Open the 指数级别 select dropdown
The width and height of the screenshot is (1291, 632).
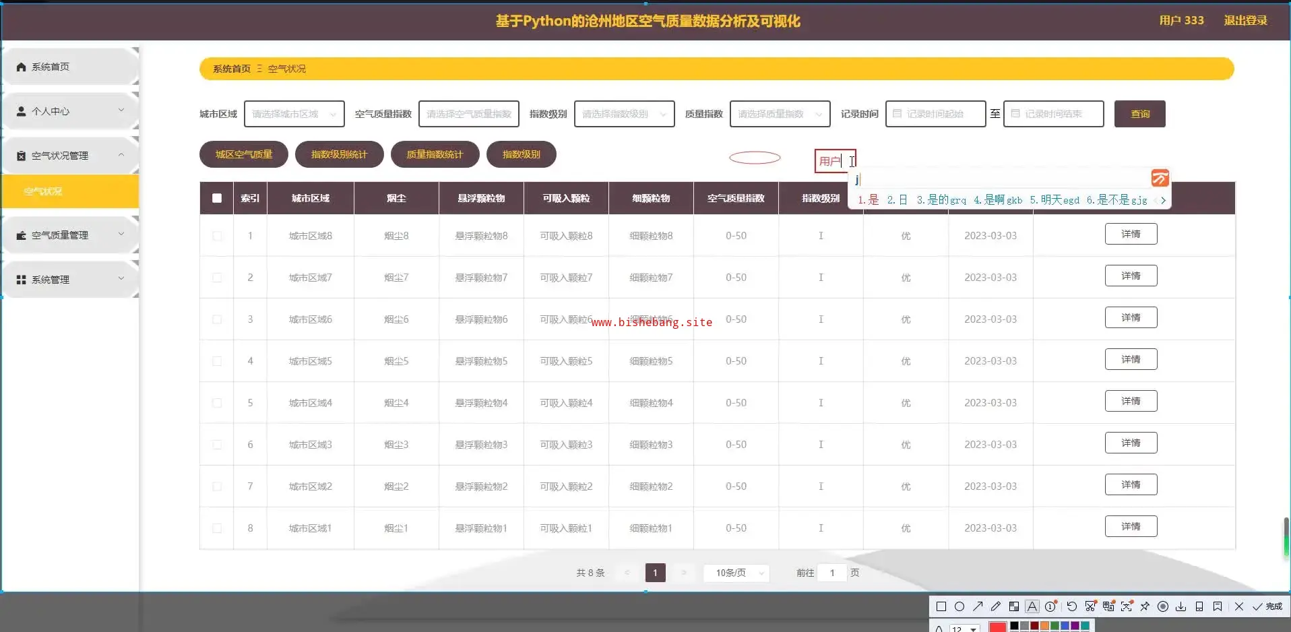tap(624, 114)
